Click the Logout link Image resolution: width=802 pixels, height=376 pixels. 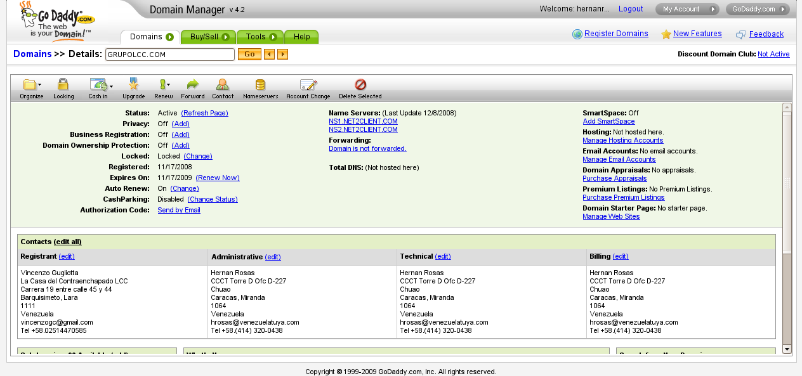(631, 9)
